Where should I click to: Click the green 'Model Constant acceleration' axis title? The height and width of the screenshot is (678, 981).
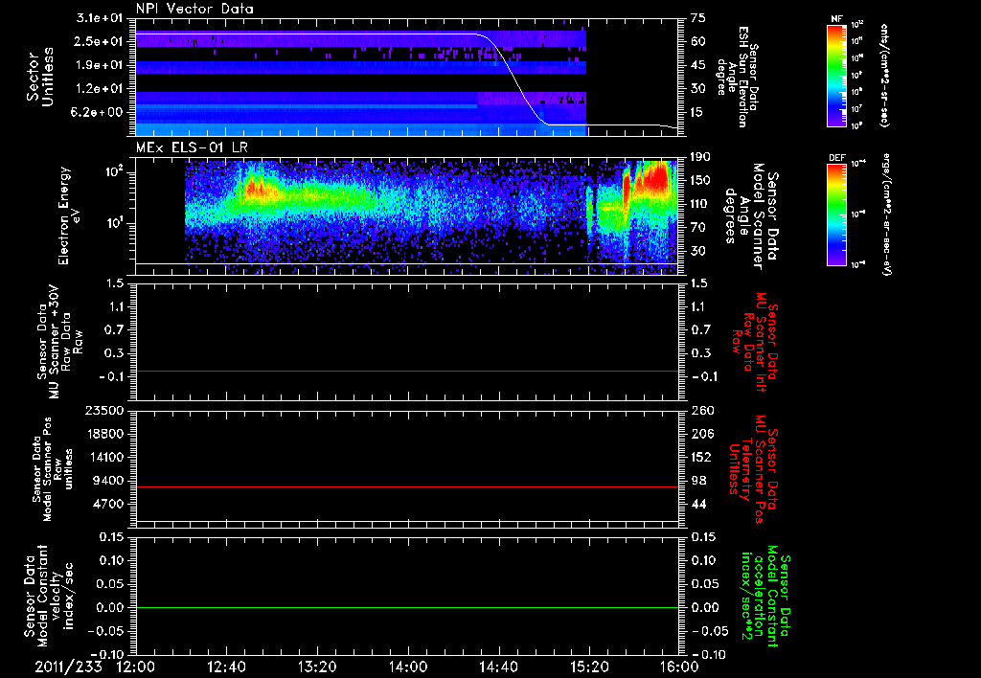click(765, 596)
